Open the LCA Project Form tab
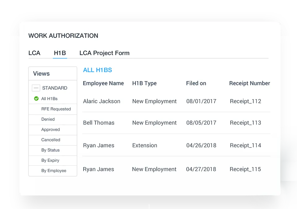 point(104,53)
